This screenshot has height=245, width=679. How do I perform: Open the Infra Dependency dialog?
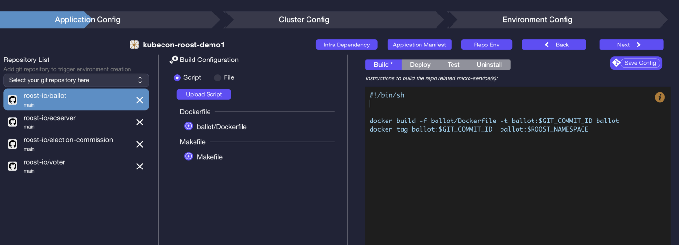point(347,45)
